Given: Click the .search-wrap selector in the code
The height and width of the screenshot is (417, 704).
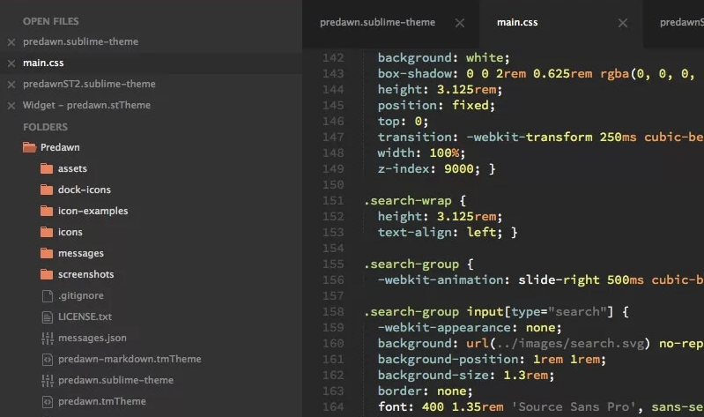Looking at the screenshot, I should point(408,201).
